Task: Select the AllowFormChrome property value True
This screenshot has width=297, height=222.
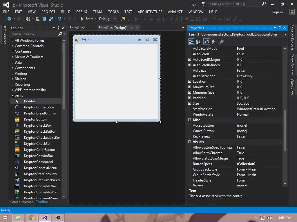Action: (240, 153)
